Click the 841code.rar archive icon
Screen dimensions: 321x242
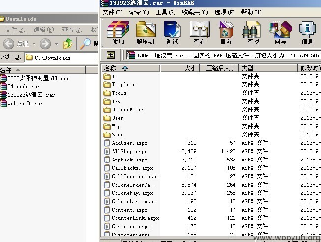click(x=3, y=86)
